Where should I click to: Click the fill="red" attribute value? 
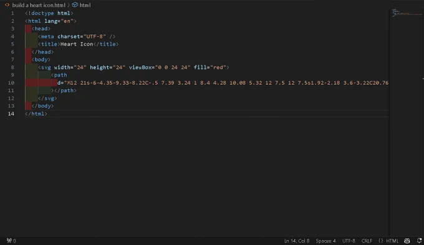(x=219, y=67)
